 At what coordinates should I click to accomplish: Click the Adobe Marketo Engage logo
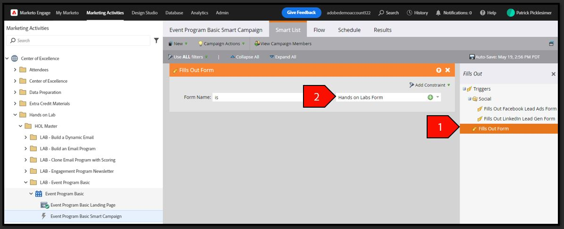pyautogui.click(x=14, y=13)
